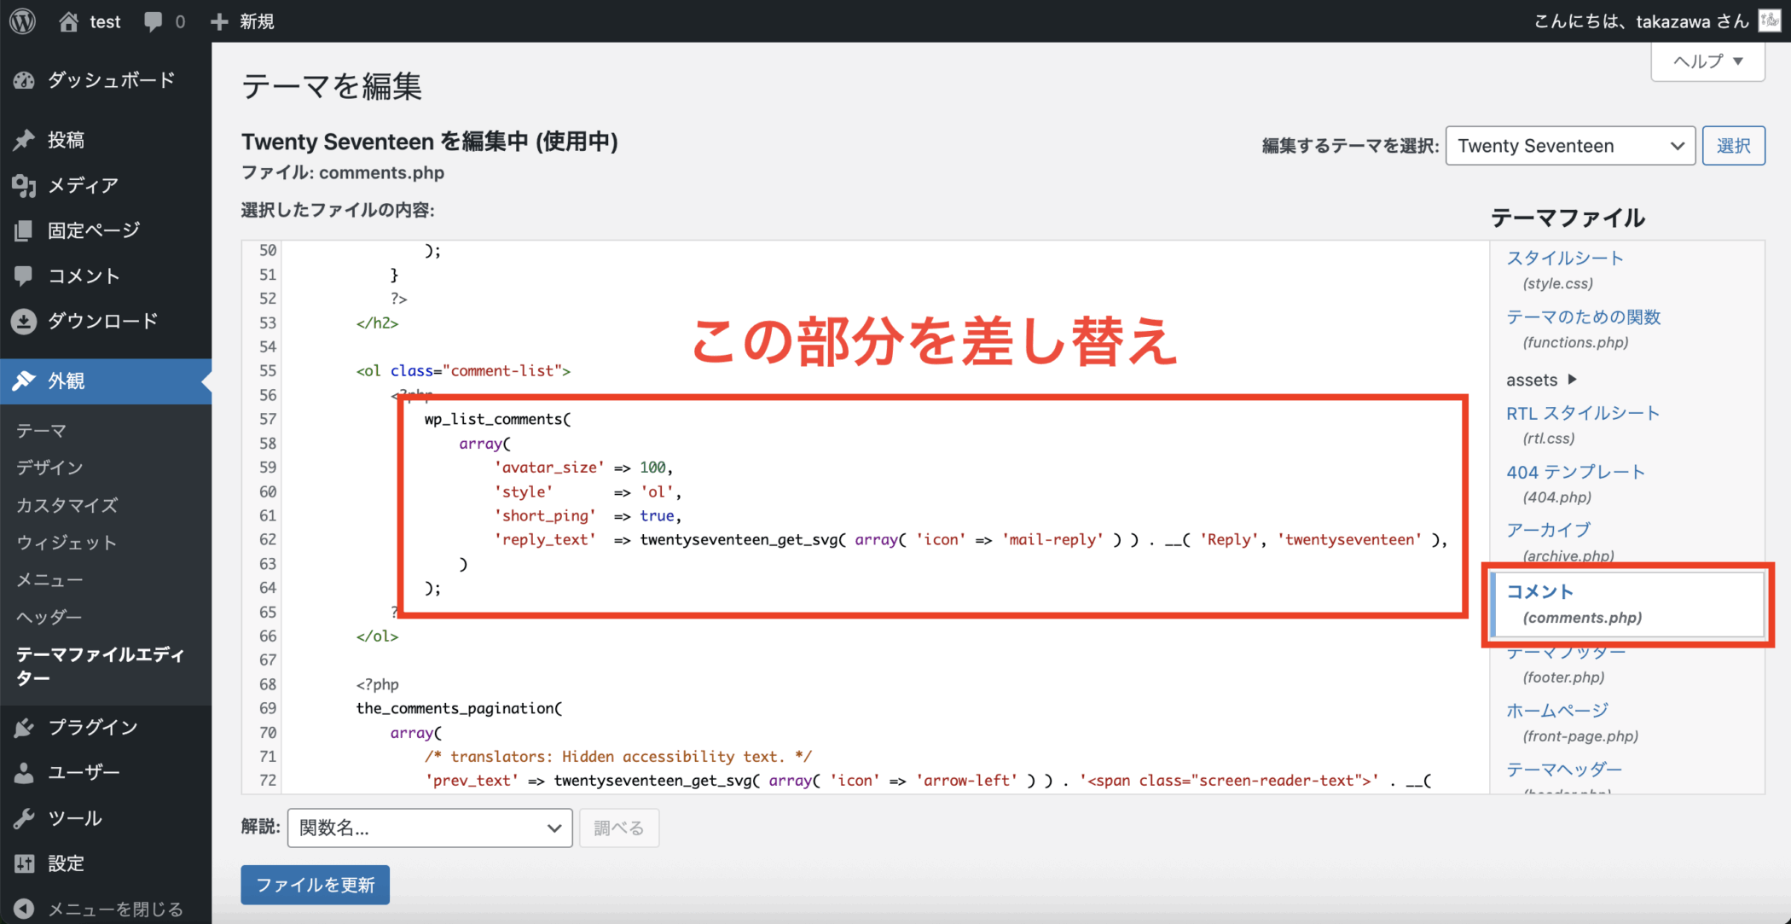This screenshot has height=924, width=1791.
Task: Click the ファイルを更新 button
Action: (x=315, y=885)
